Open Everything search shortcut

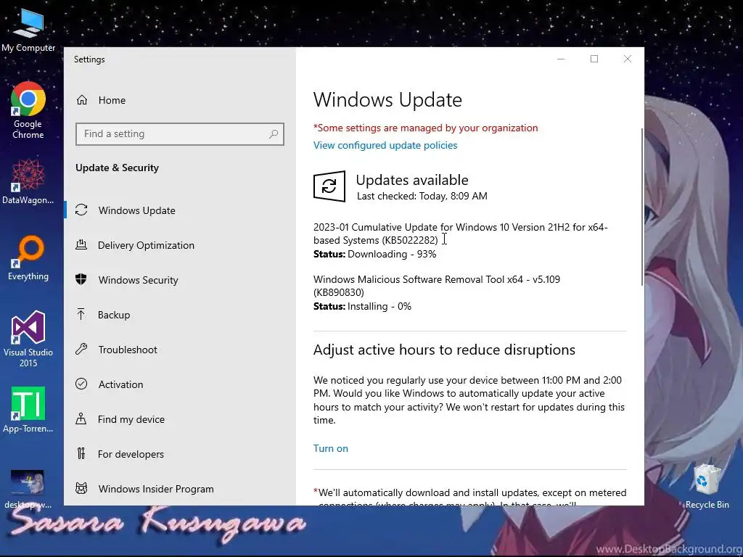28,258
